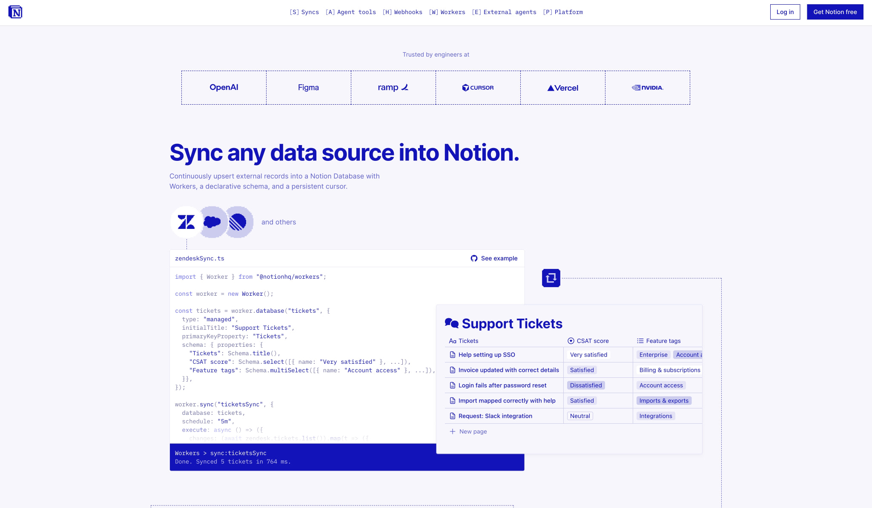Screen dimensions: 872x508
Task: Click the zendeskSync.ts file name
Action: point(199,258)
